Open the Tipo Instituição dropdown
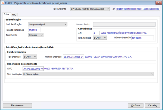Viewport: 163px width, 110px height. 88,74
